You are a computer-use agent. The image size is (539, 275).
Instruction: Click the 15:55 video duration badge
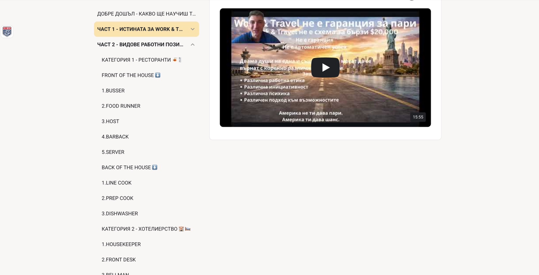click(418, 117)
